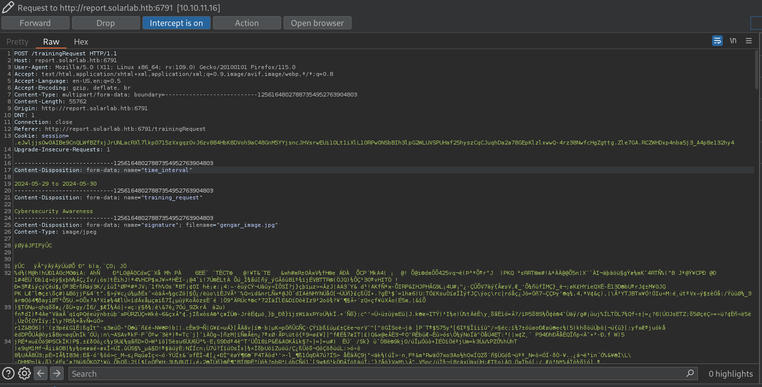Viewport: 762px width, 387px height.
Task: Click the Open browser button
Action: [317, 23]
